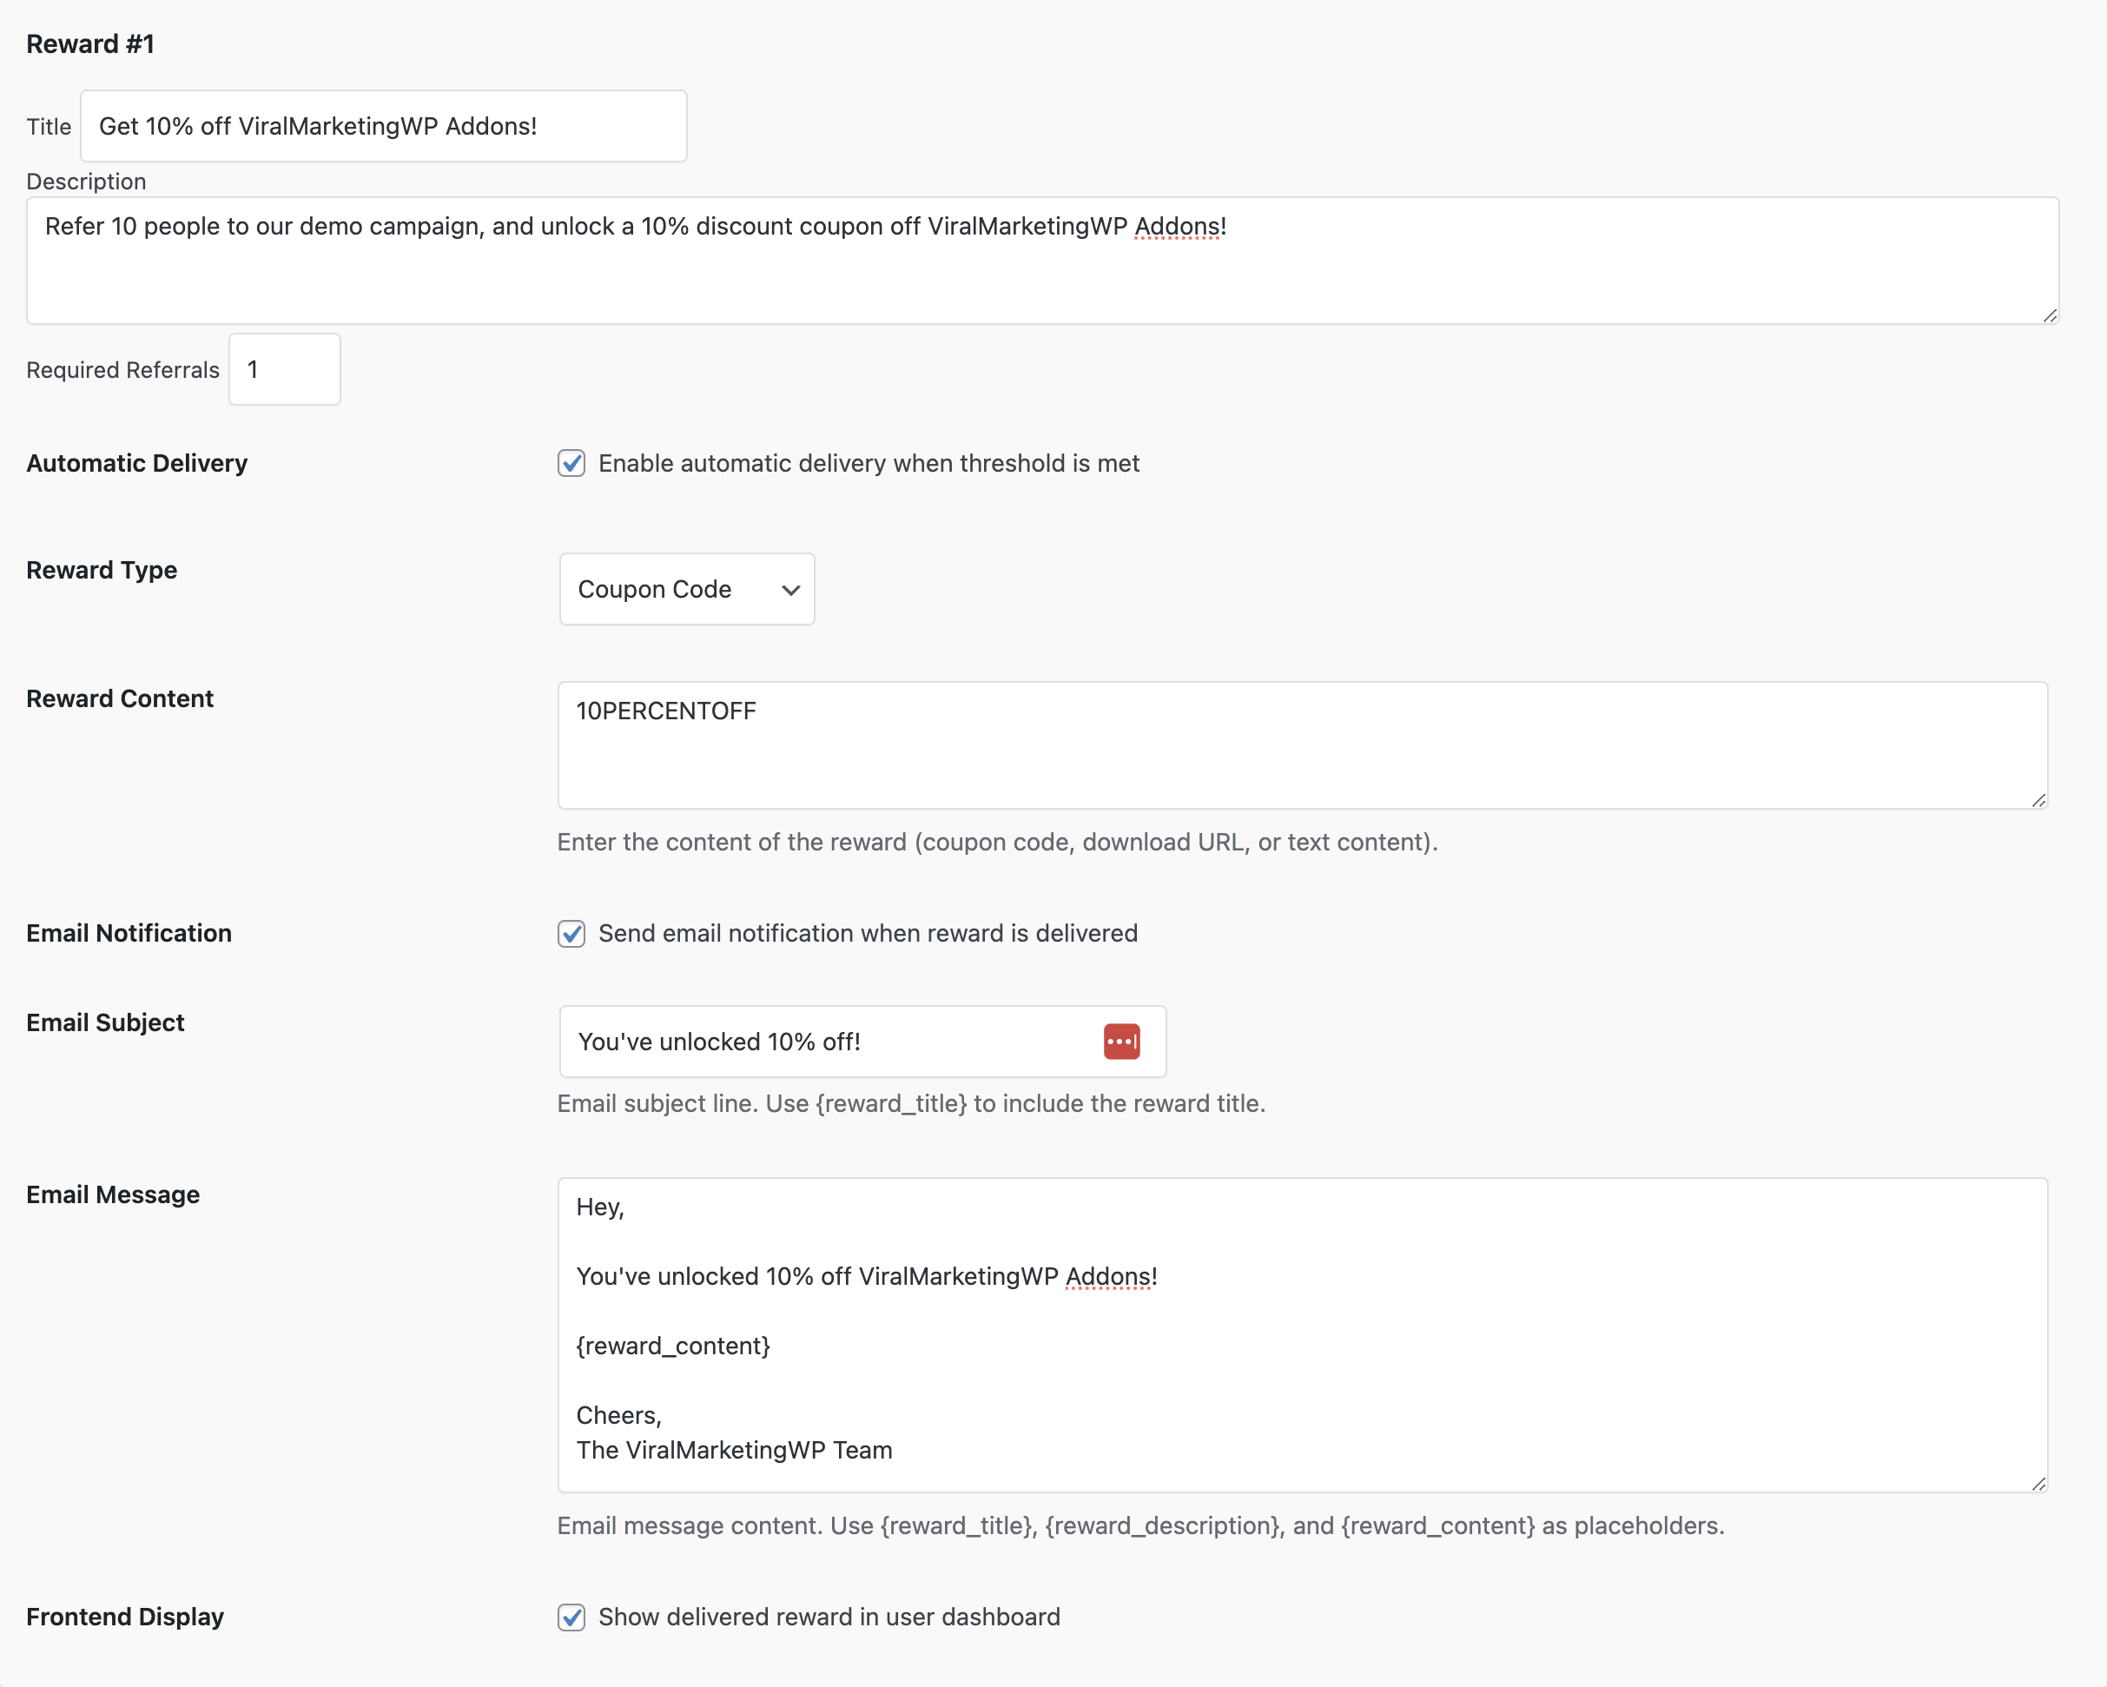
Task: Click the misspelled word Addons in Description
Action: pyautogui.click(x=1177, y=227)
